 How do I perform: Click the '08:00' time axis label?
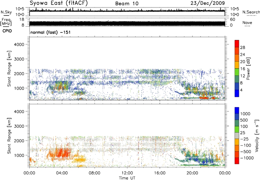[95, 173]
